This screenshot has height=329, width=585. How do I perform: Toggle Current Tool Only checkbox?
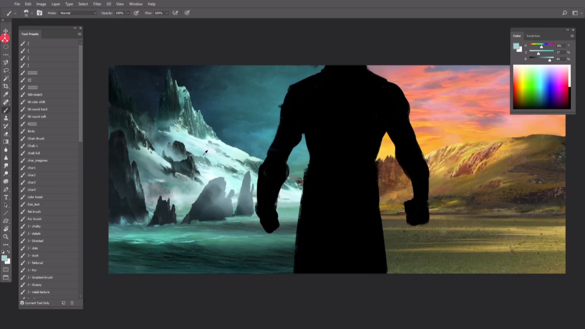(x=22, y=303)
